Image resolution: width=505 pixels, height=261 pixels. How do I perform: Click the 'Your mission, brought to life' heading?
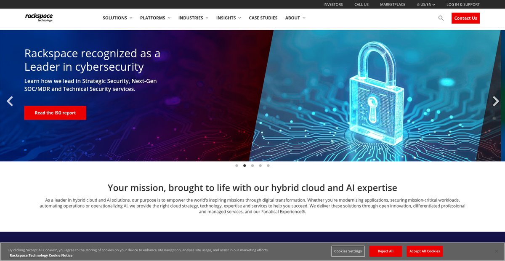pyautogui.click(x=252, y=188)
